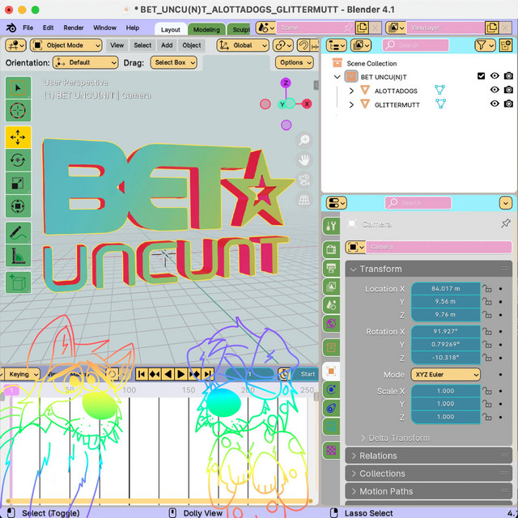Disable BET UNCU(N)T collection in renders
The height and width of the screenshot is (518, 518).
pos(508,76)
